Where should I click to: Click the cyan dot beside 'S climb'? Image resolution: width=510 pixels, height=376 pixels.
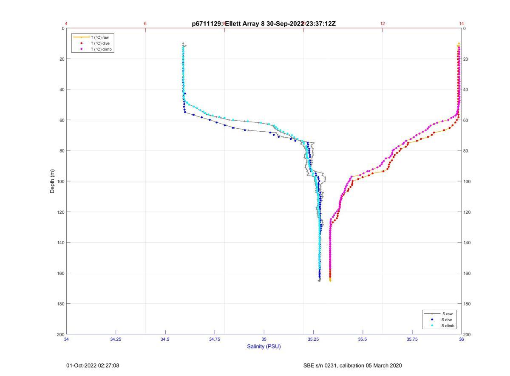[432, 326]
